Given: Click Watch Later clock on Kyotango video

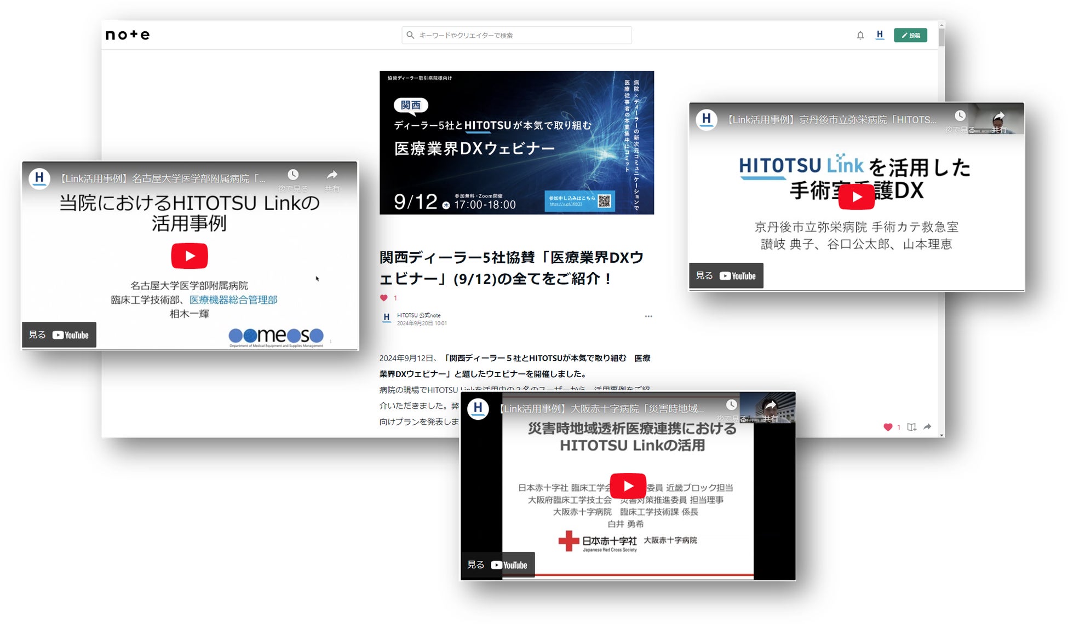Looking at the screenshot, I should point(960,116).
